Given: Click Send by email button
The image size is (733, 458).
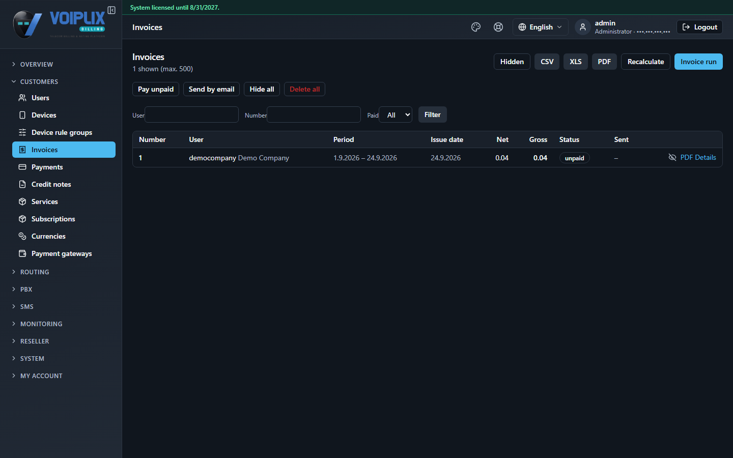Looking at the screenshot, I should pos(211,89).
